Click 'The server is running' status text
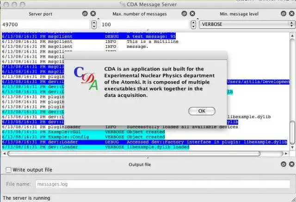Viewport: 296px width, 202px height. coord(26,198)
